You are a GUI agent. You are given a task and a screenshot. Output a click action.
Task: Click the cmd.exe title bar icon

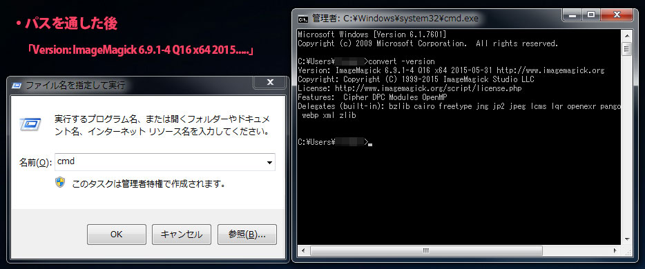click(302, 19)
